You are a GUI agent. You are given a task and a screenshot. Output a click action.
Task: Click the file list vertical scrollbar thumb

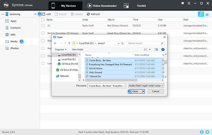tap(166, 62)
